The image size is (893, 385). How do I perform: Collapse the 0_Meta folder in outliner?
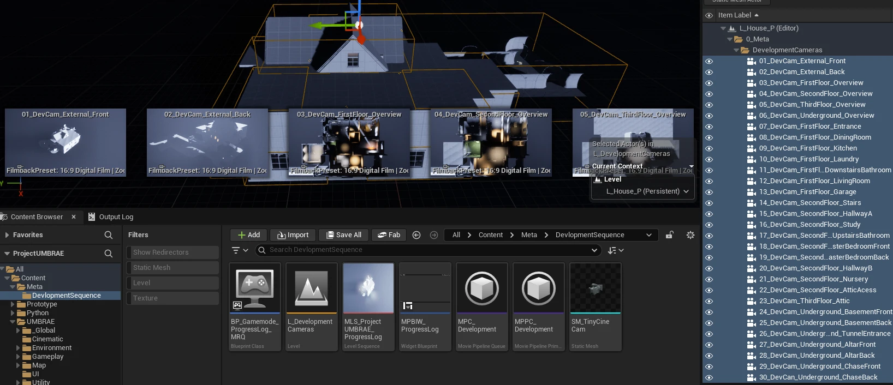[x=730, y=39]
